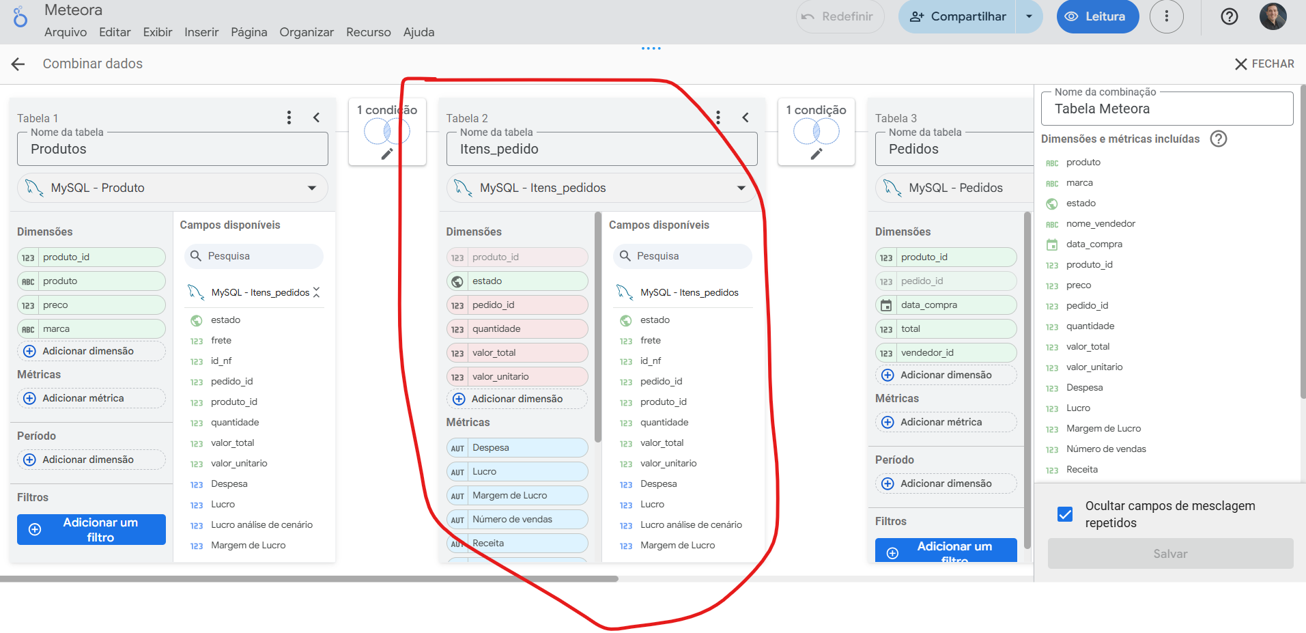The width and height of the screenshot is (1306, 633).
Task: Click Tabela 2 dimensions vertical scrollbar
Action: pyautogui.click(x=598, y=328)
